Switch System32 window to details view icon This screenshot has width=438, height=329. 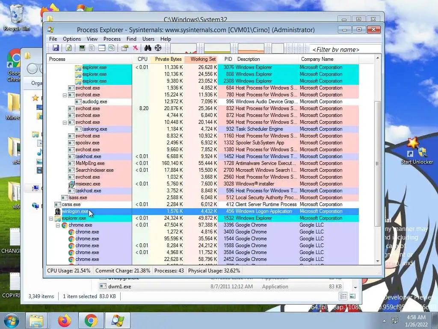coord(343,296)
